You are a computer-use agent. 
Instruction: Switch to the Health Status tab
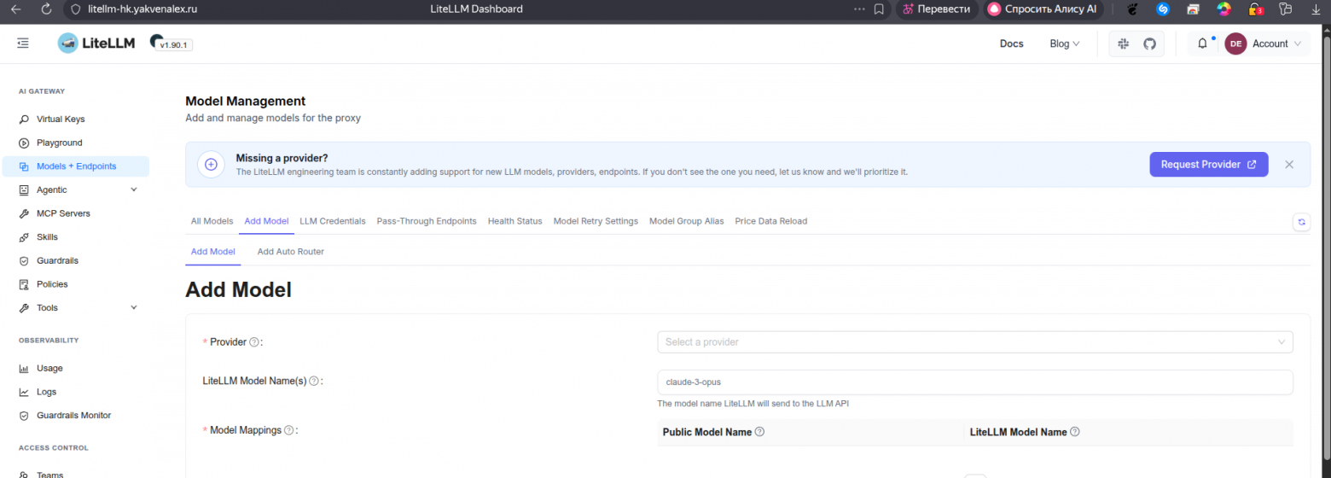tap(514, 221)
